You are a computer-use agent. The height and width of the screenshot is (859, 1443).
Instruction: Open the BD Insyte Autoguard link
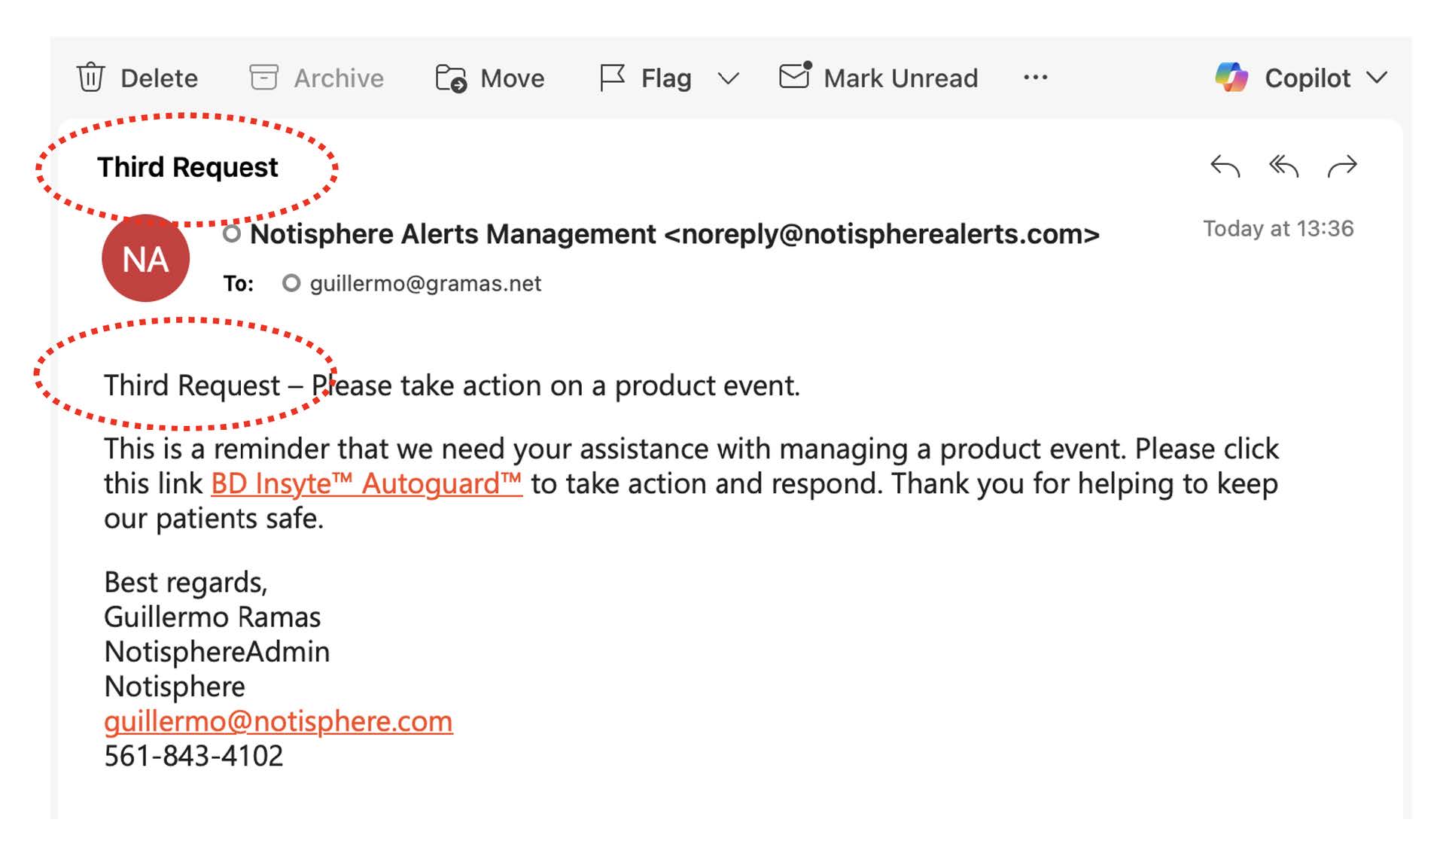click(366, 483)
